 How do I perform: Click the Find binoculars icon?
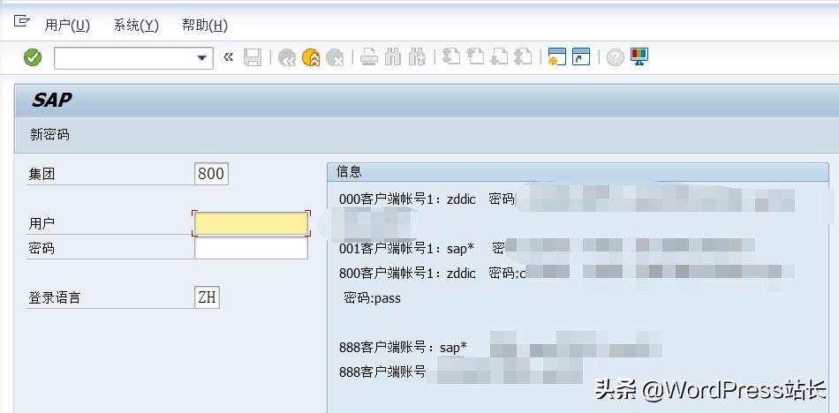[x=393, y=56]
